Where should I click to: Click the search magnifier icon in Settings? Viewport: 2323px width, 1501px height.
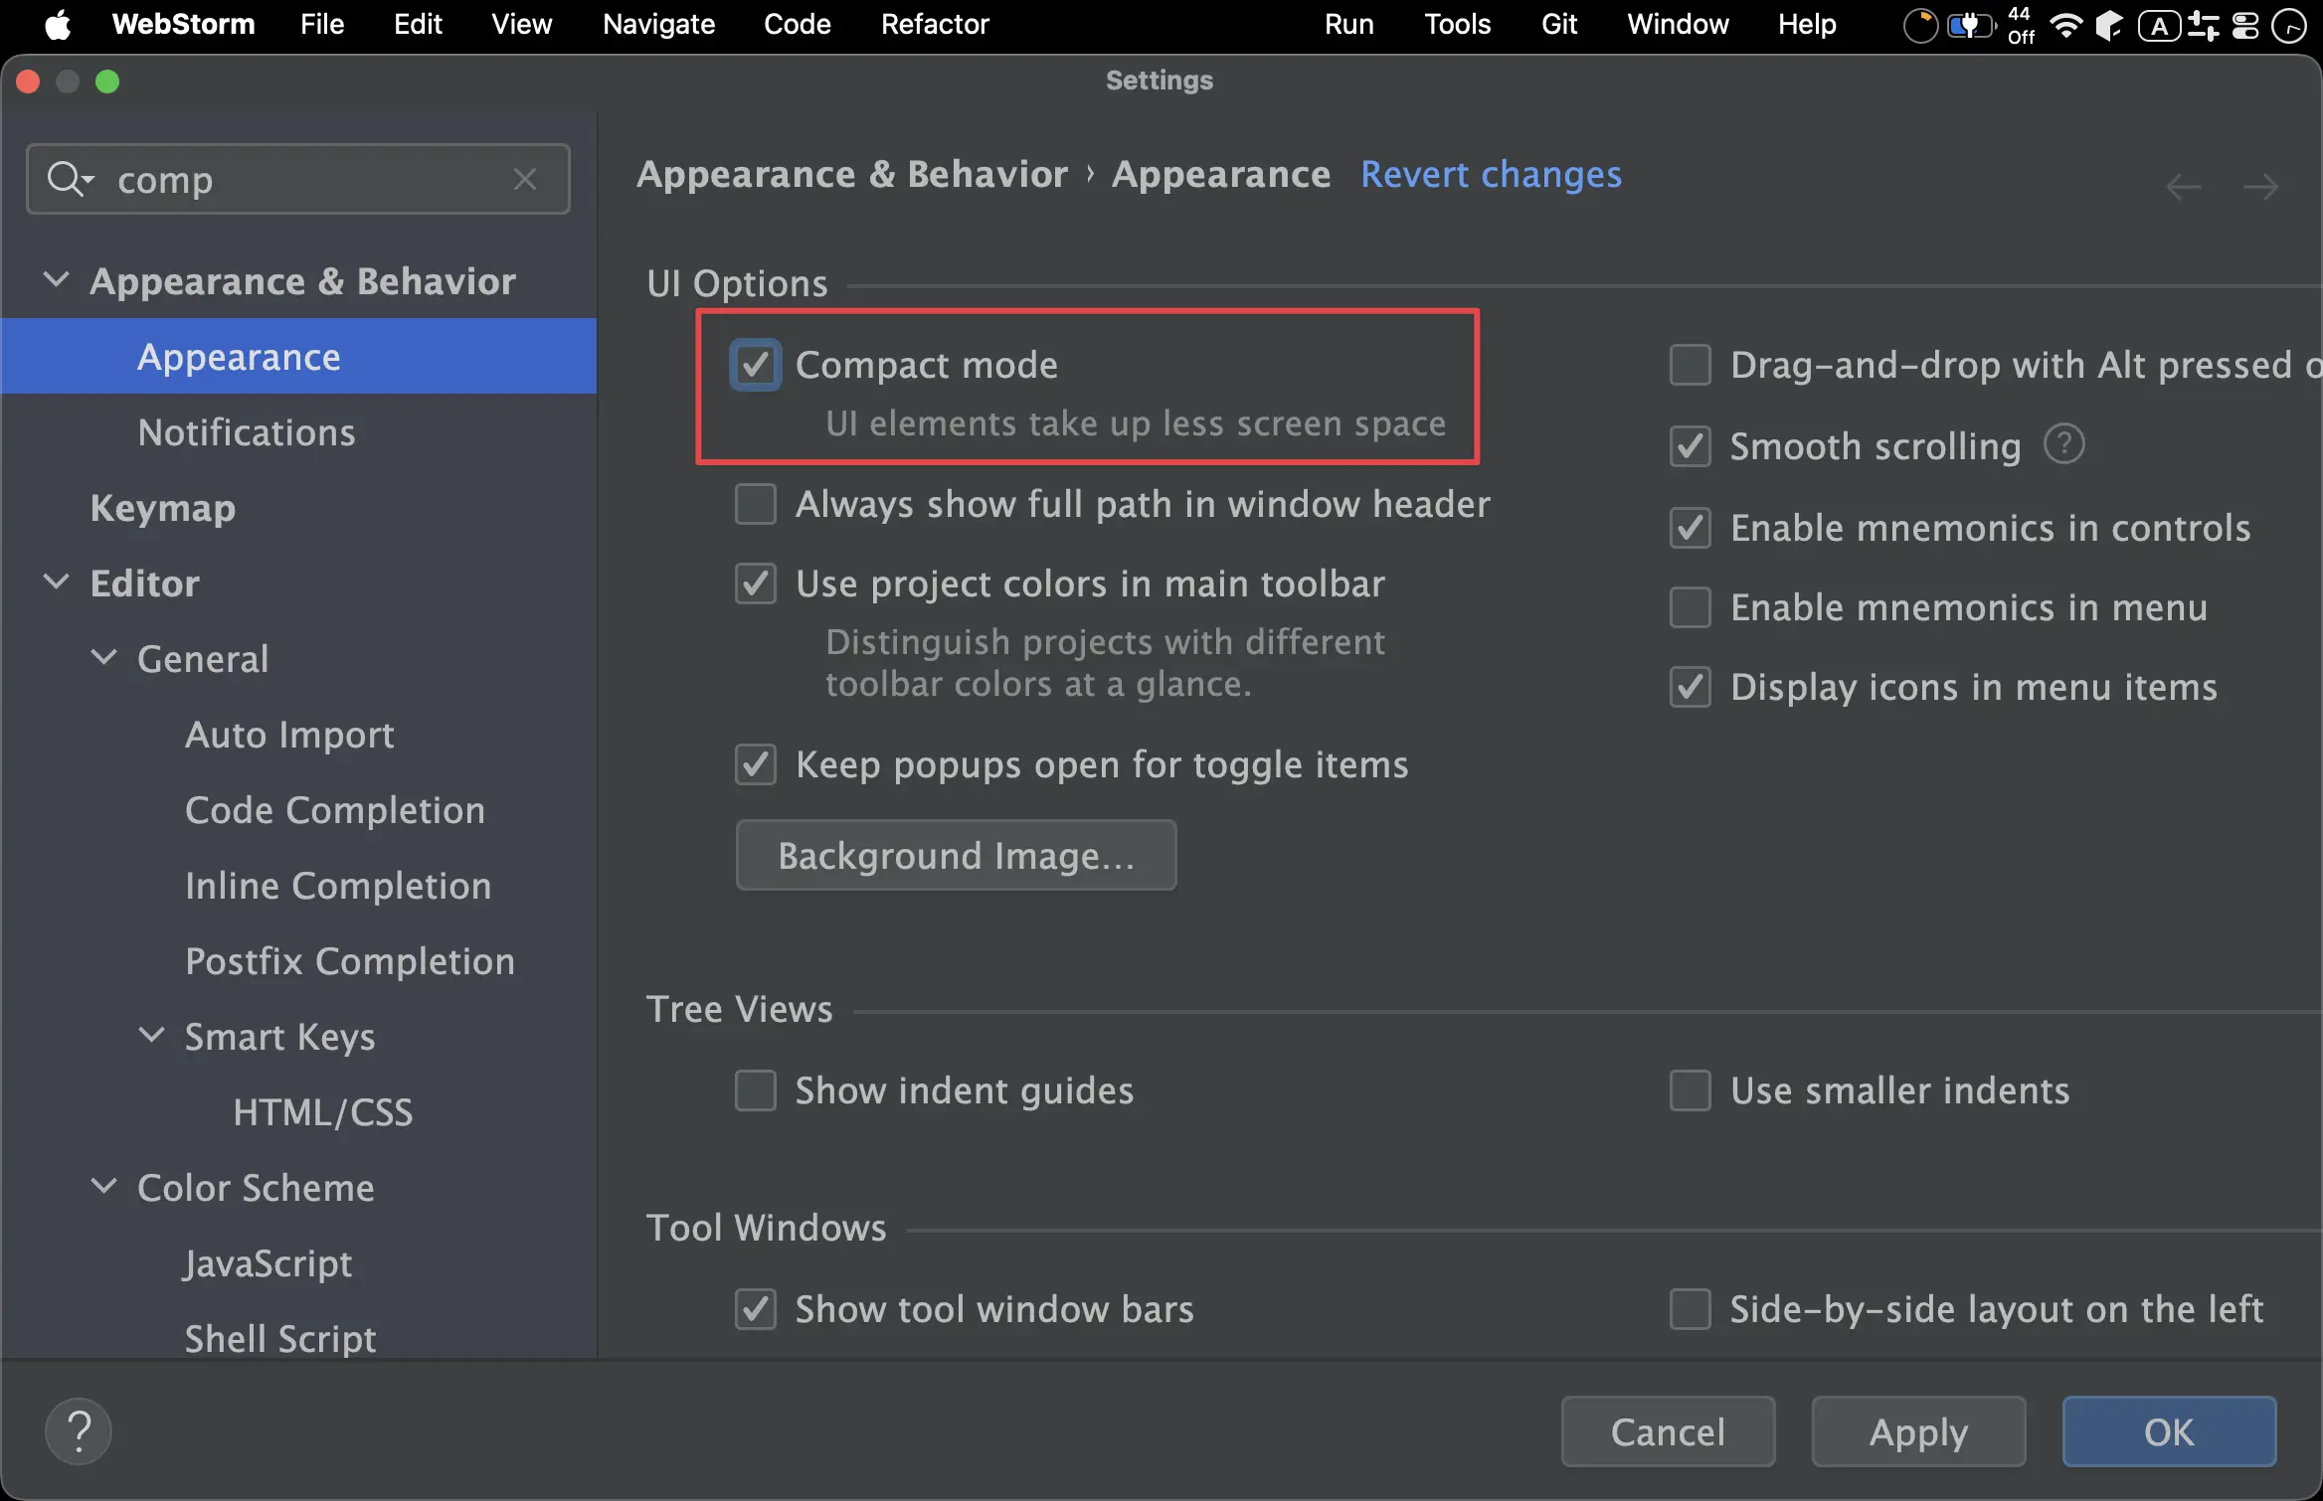pos(70,179)
